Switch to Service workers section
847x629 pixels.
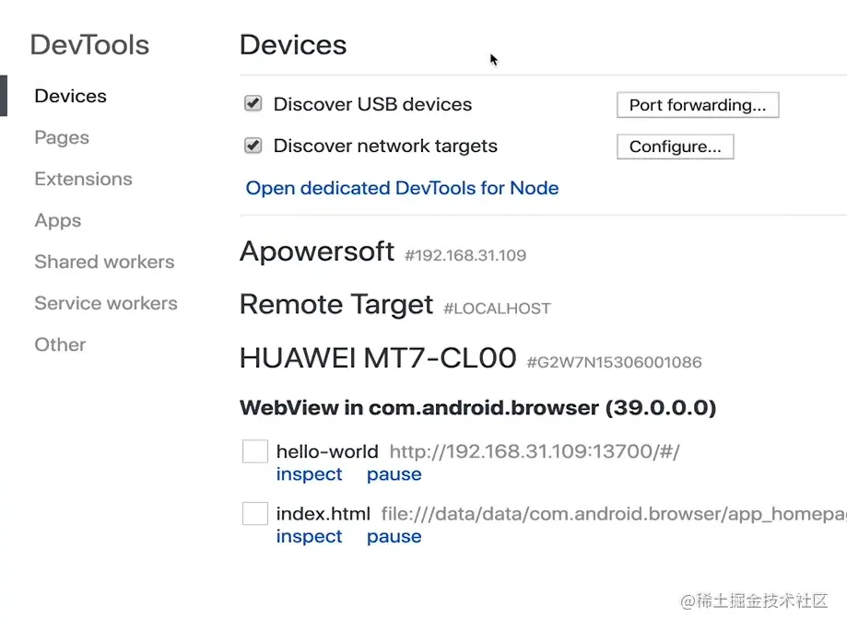(106, 303)
